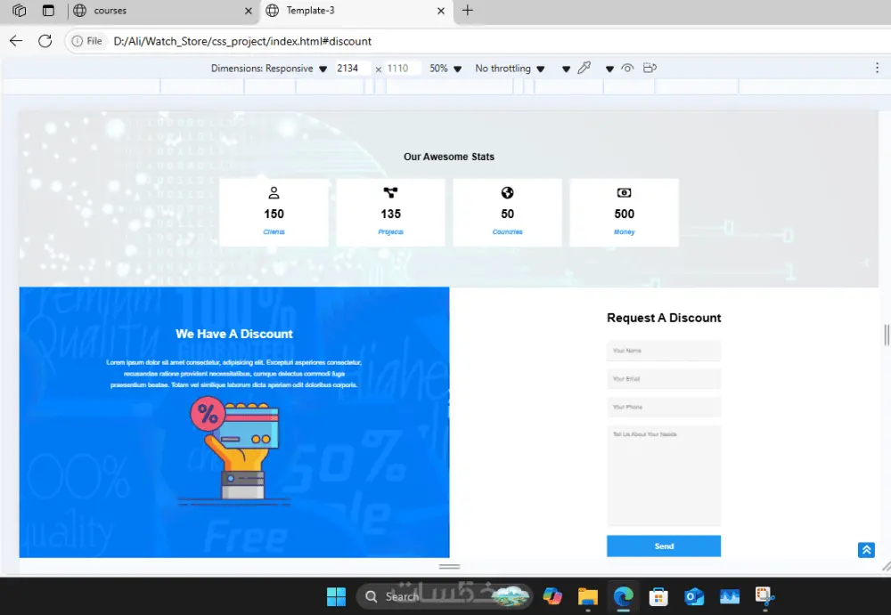Click the bottom viewport resize handle

(x=449, y=567)
